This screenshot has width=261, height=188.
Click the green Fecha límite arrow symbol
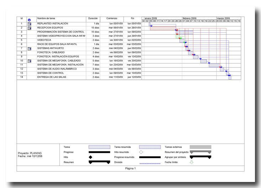coord(192,162)
